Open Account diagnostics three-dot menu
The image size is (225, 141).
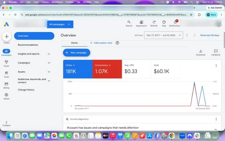[x=216, y=119]
